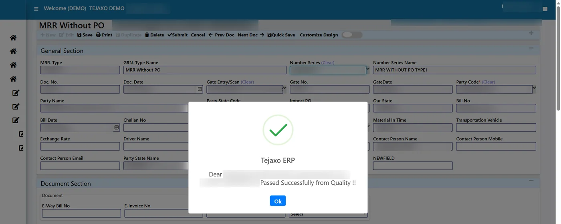Click the Contact Person Mobile field
This screenshot has width=561, height=224.
point(496,146)
